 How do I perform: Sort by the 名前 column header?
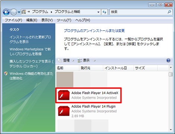67,68
